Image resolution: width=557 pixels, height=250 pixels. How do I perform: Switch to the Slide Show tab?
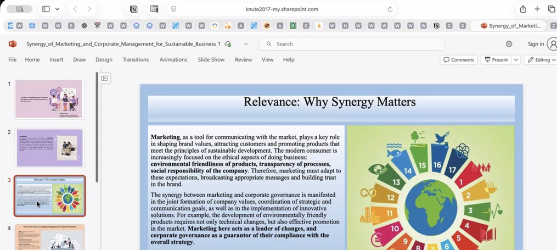211,60
